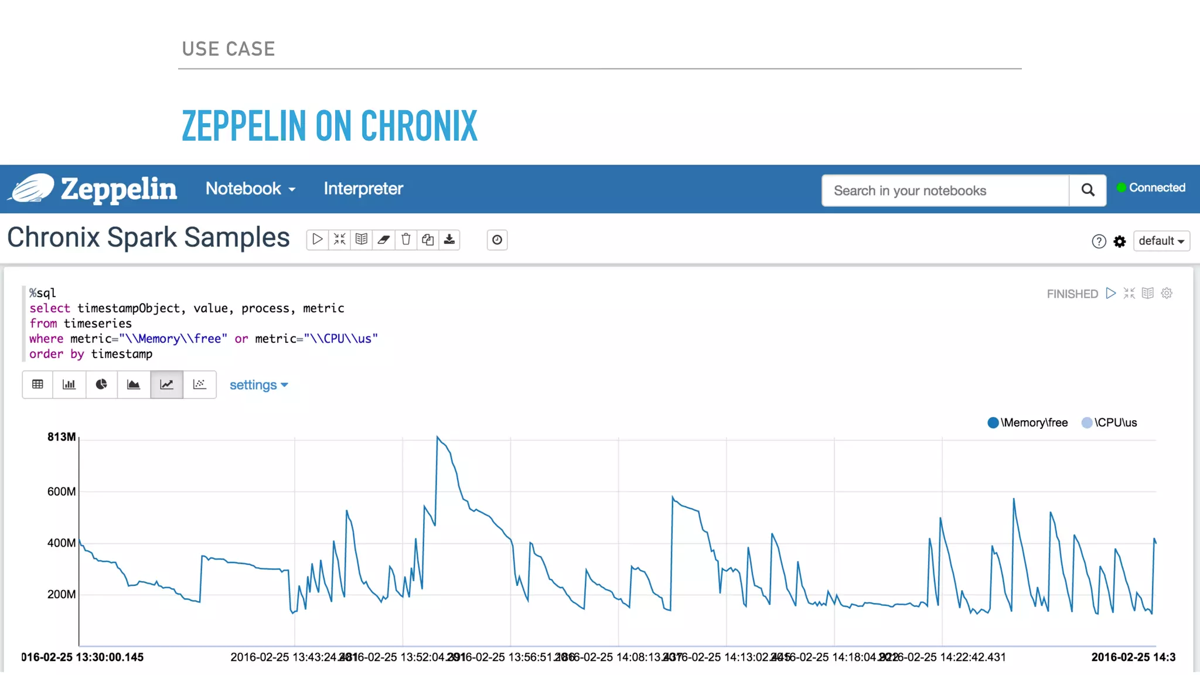Export the notebook with download icon
The image size is (1200, 675).
(449, 240)
